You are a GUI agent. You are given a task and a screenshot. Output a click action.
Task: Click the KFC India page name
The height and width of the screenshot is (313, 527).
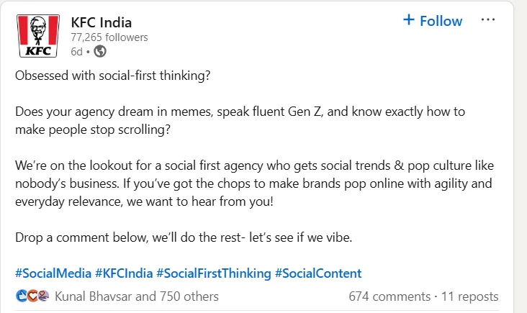pos(101,22)
